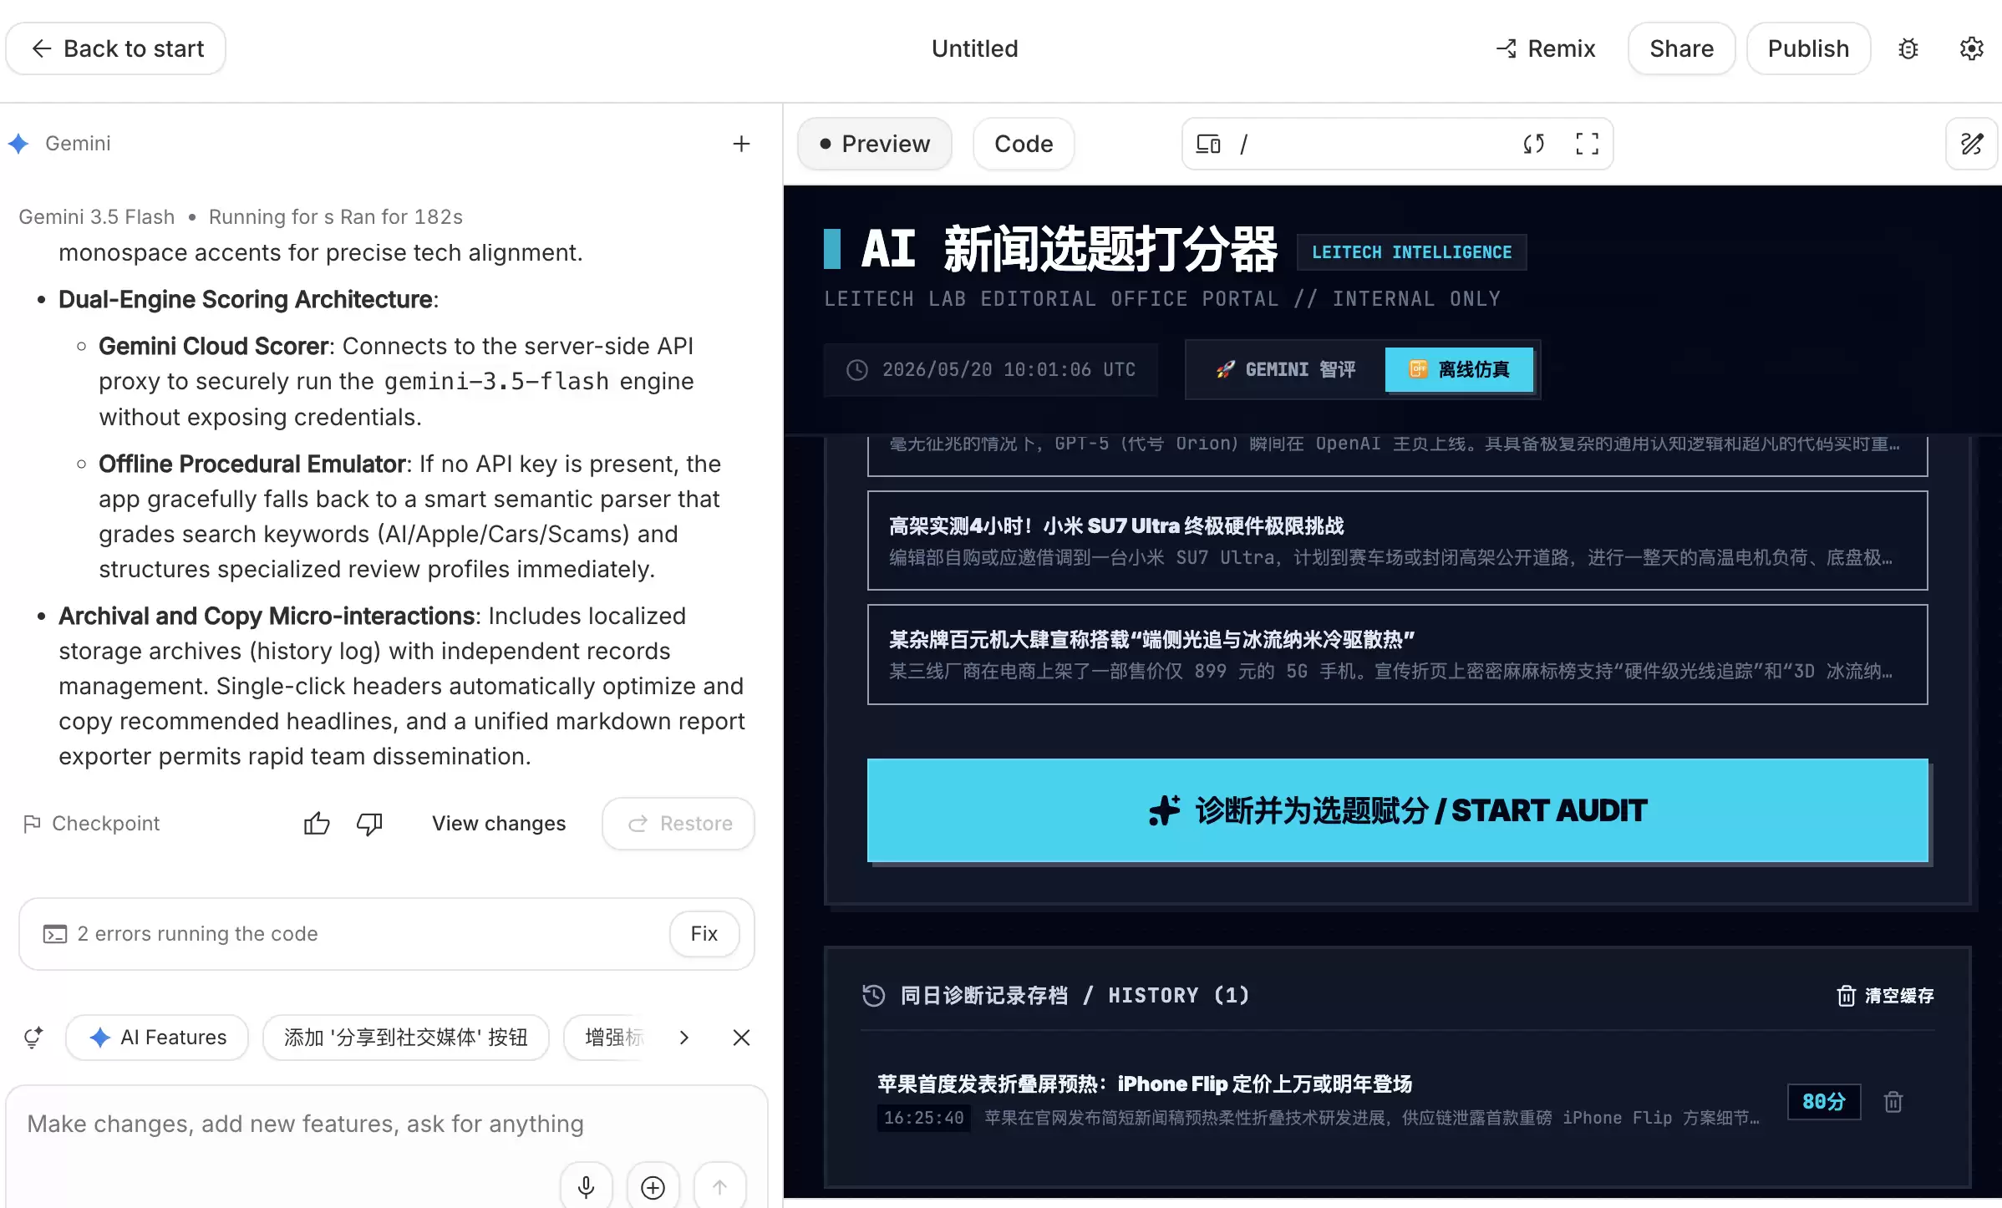Open the annotate edit pencil tool
Image resolution: width=2002 pixels, height=1208 pixels.
(1972, 144)
